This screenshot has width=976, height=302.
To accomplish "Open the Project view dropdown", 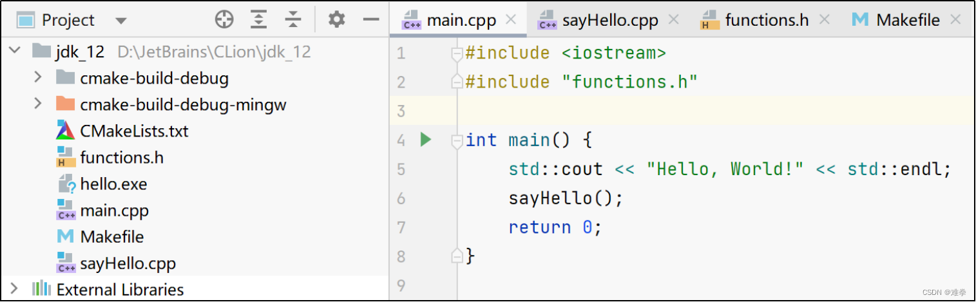I will pyautogui.click(x=120, y=21).
